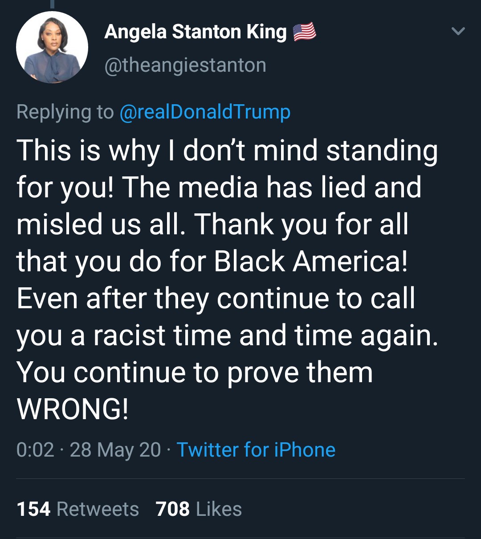Open the "Twitter for iPhone" source link
The image size is (481, 539).
(256, 449)
